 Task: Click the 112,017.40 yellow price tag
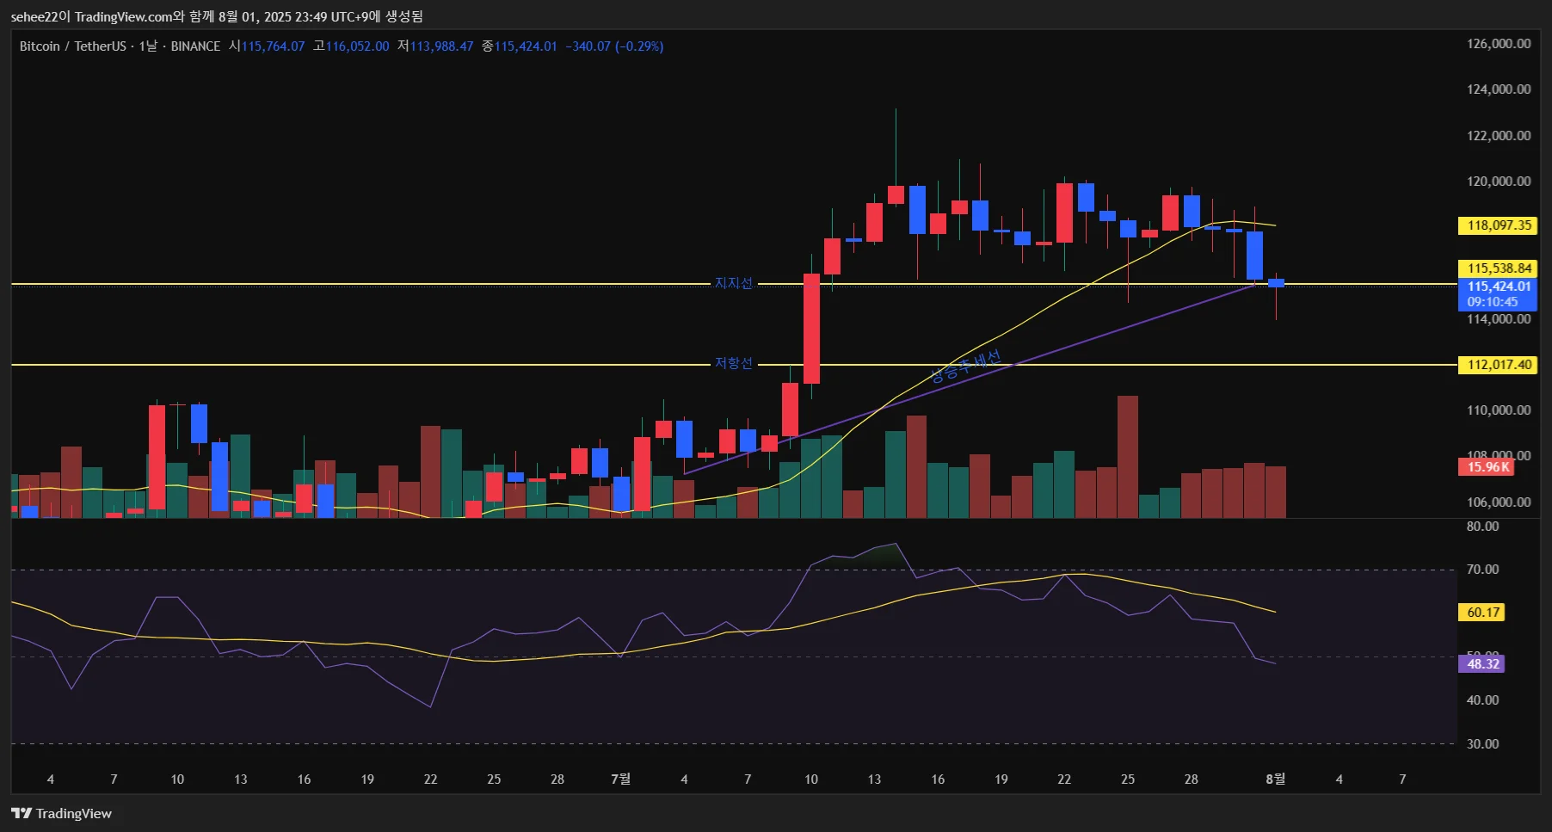(1499, 365)
